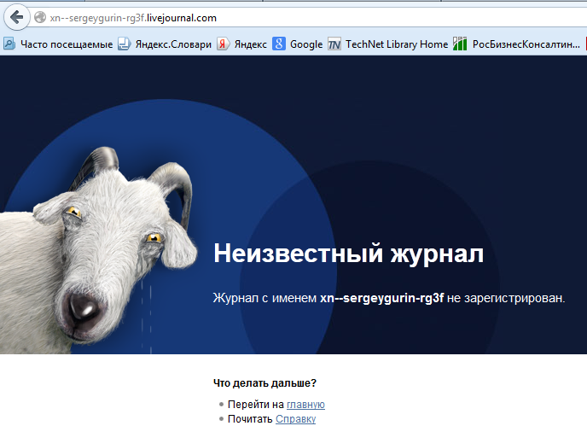
Task: Click the bold xn--sergeygurin-rg3f journal name
Action: click(x=382, y=298)
